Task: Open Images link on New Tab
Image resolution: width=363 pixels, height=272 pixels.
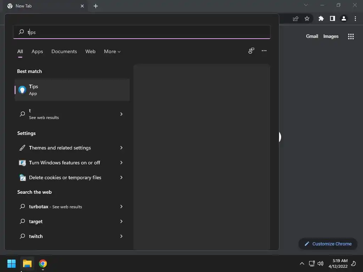Action: coord(331,36)
